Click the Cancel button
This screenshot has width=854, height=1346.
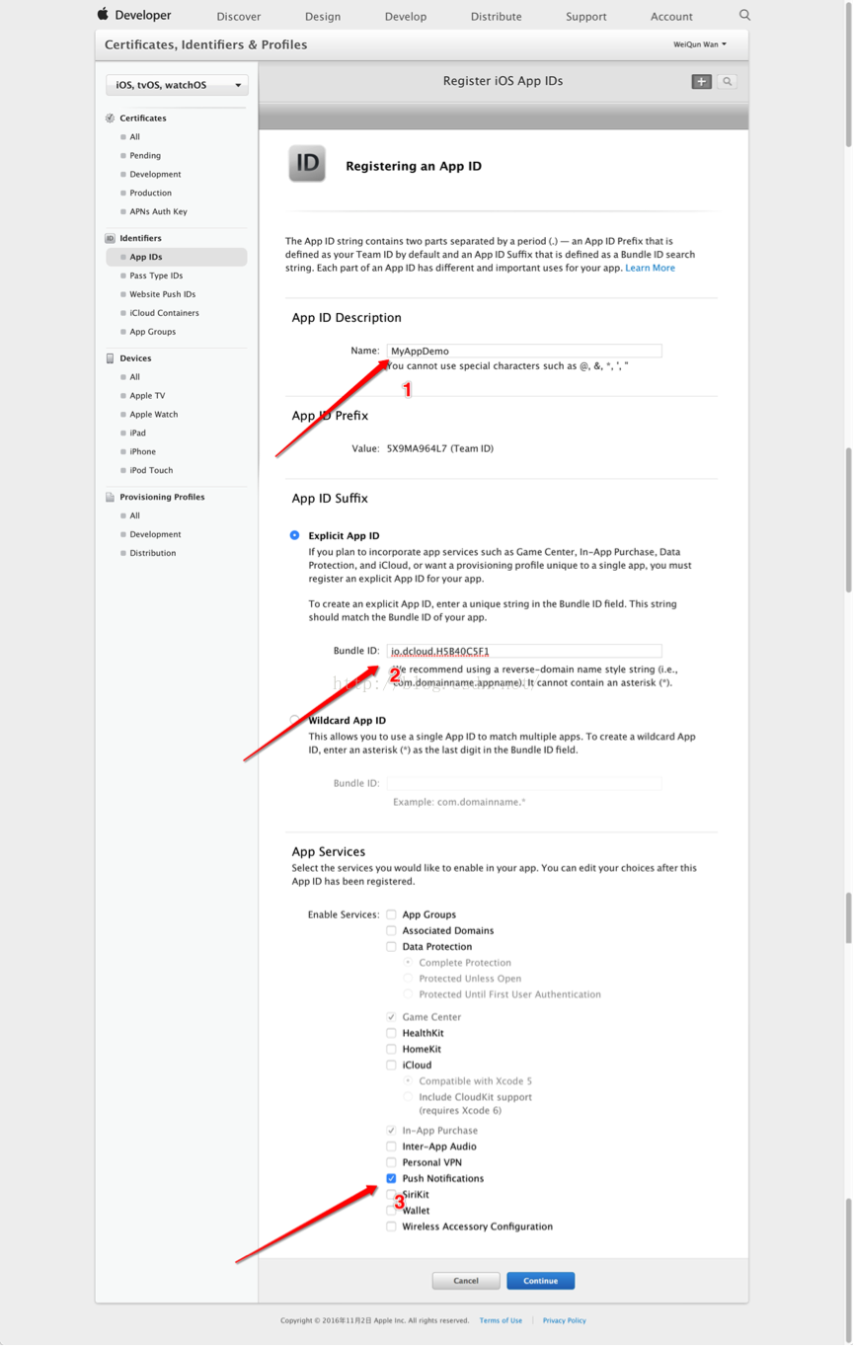[466, 1281]
